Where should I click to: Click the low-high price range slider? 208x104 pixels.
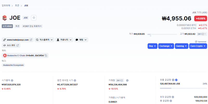(x=162, y=34)
